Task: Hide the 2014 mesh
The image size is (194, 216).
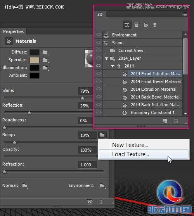Action: pyautogui.click(x=99, y=66)
